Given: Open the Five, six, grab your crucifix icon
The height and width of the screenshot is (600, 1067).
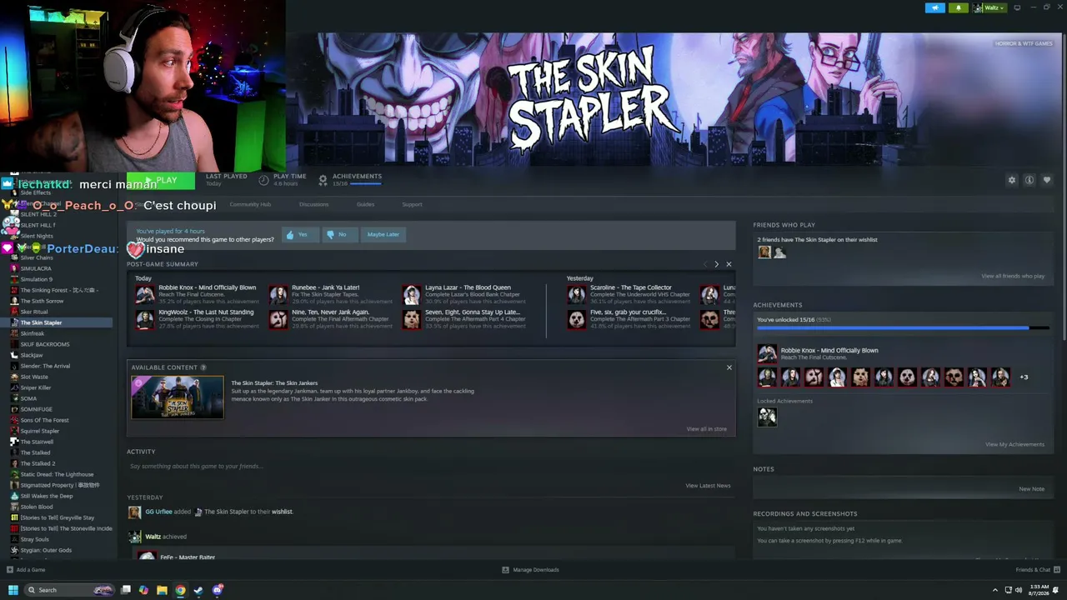Looking at the screenshot, I should tap(577, 319).
